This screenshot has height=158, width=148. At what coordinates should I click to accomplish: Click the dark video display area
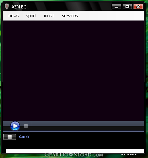coord(74,71)
